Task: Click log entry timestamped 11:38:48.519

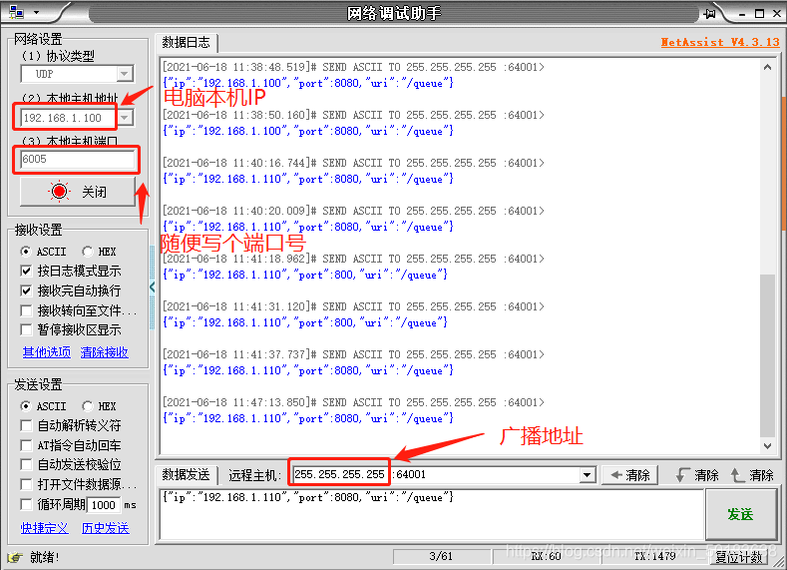Action: [353, 67]
